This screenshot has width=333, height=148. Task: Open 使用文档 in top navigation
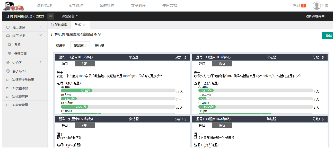pyautogui.click(x=170, y=5)
